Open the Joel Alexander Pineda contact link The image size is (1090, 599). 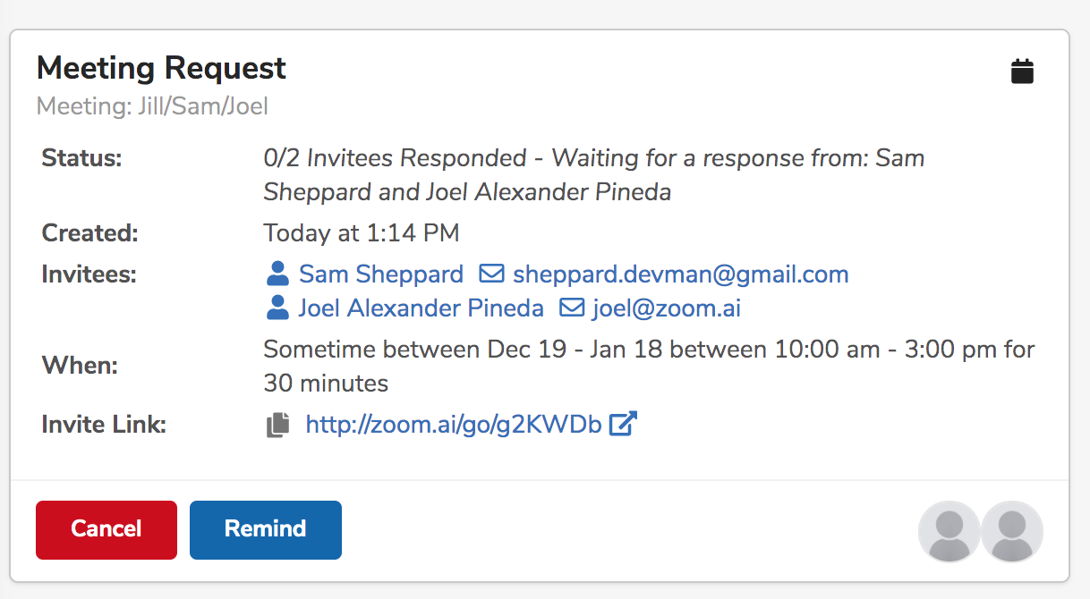(x=422, y=308)
